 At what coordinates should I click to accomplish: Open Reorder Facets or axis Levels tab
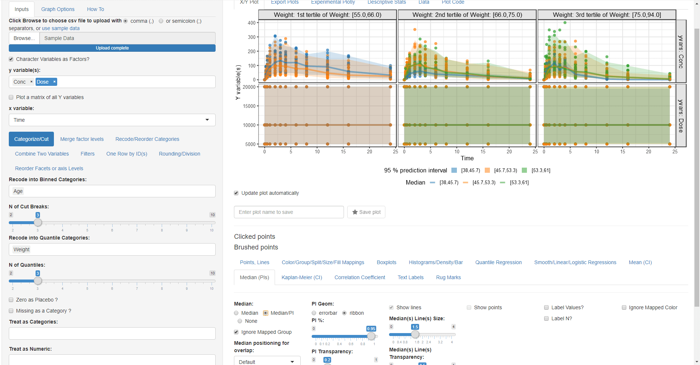49,168
